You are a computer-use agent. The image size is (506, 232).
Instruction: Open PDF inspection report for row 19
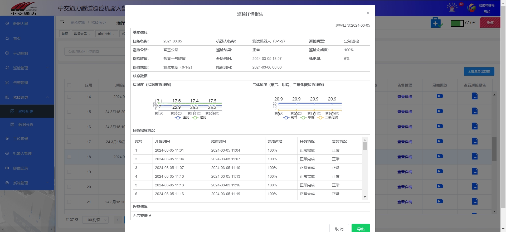point(475,171)
